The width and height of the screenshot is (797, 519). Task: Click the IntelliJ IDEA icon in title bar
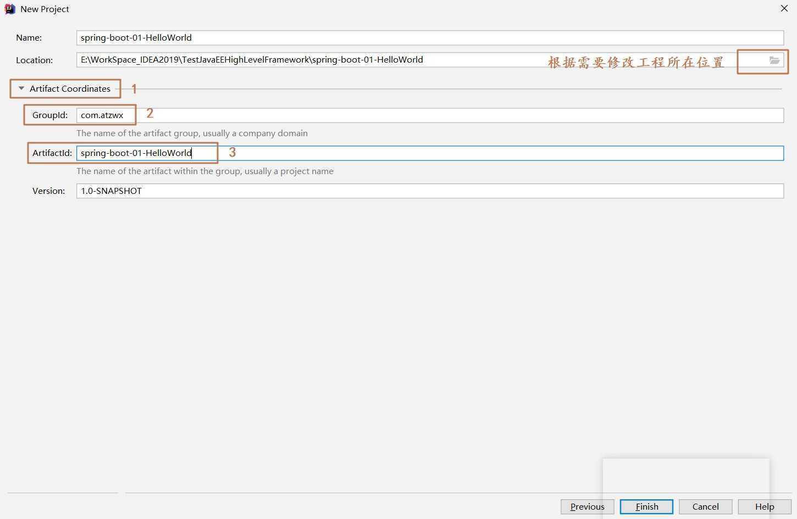tap(10, 9)
